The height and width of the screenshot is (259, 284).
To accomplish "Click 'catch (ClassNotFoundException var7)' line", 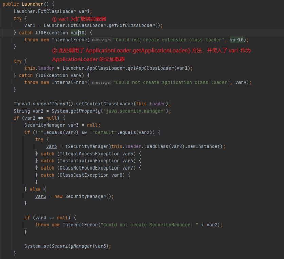I will [x=88, y=168].
